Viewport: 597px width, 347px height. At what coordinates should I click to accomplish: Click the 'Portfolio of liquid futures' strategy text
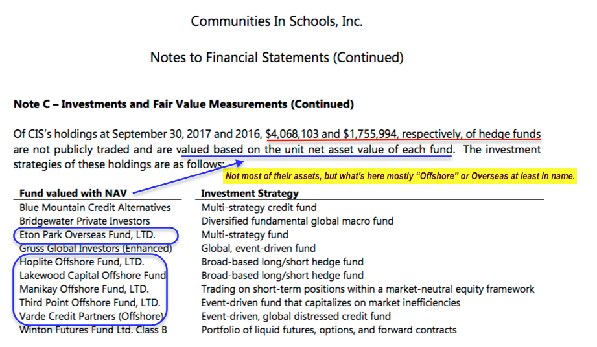point(329,330)
